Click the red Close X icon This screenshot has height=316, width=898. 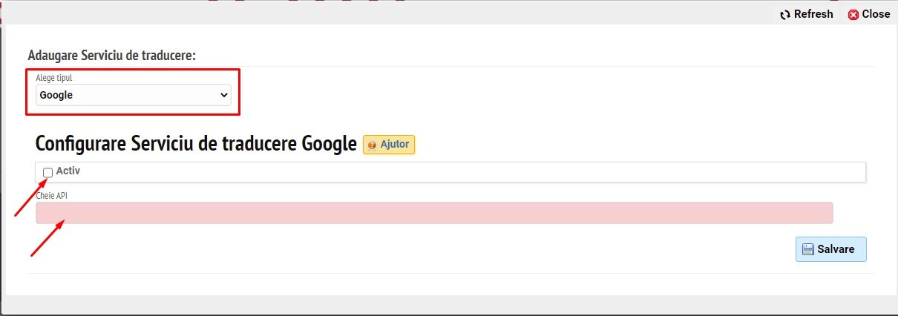point(853,14)
